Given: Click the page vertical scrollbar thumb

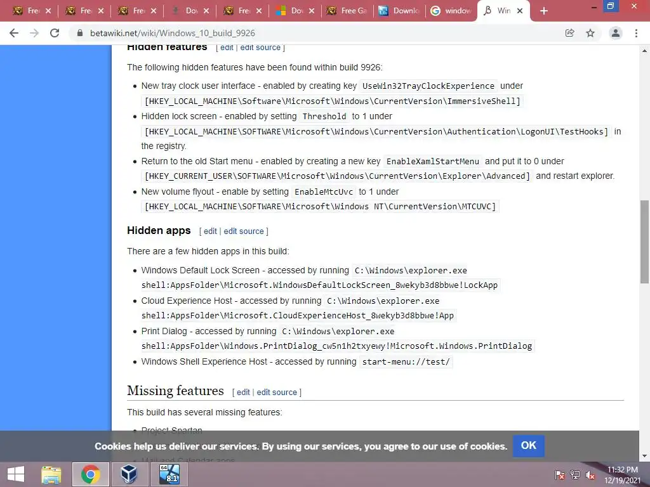Looking at the screenshot, I should point(644,242).
